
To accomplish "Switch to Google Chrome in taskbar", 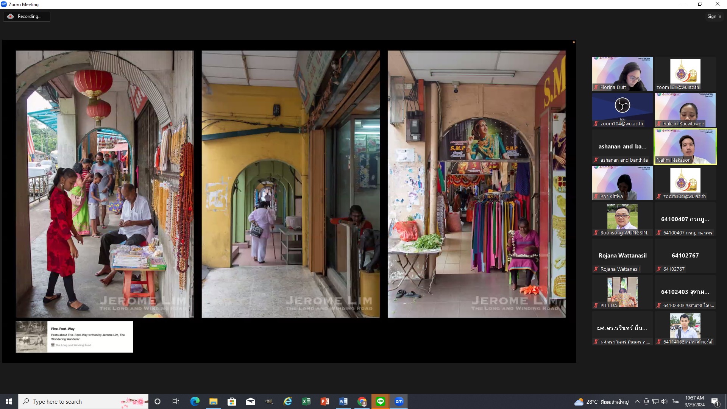I will click(x=362, y=401).
